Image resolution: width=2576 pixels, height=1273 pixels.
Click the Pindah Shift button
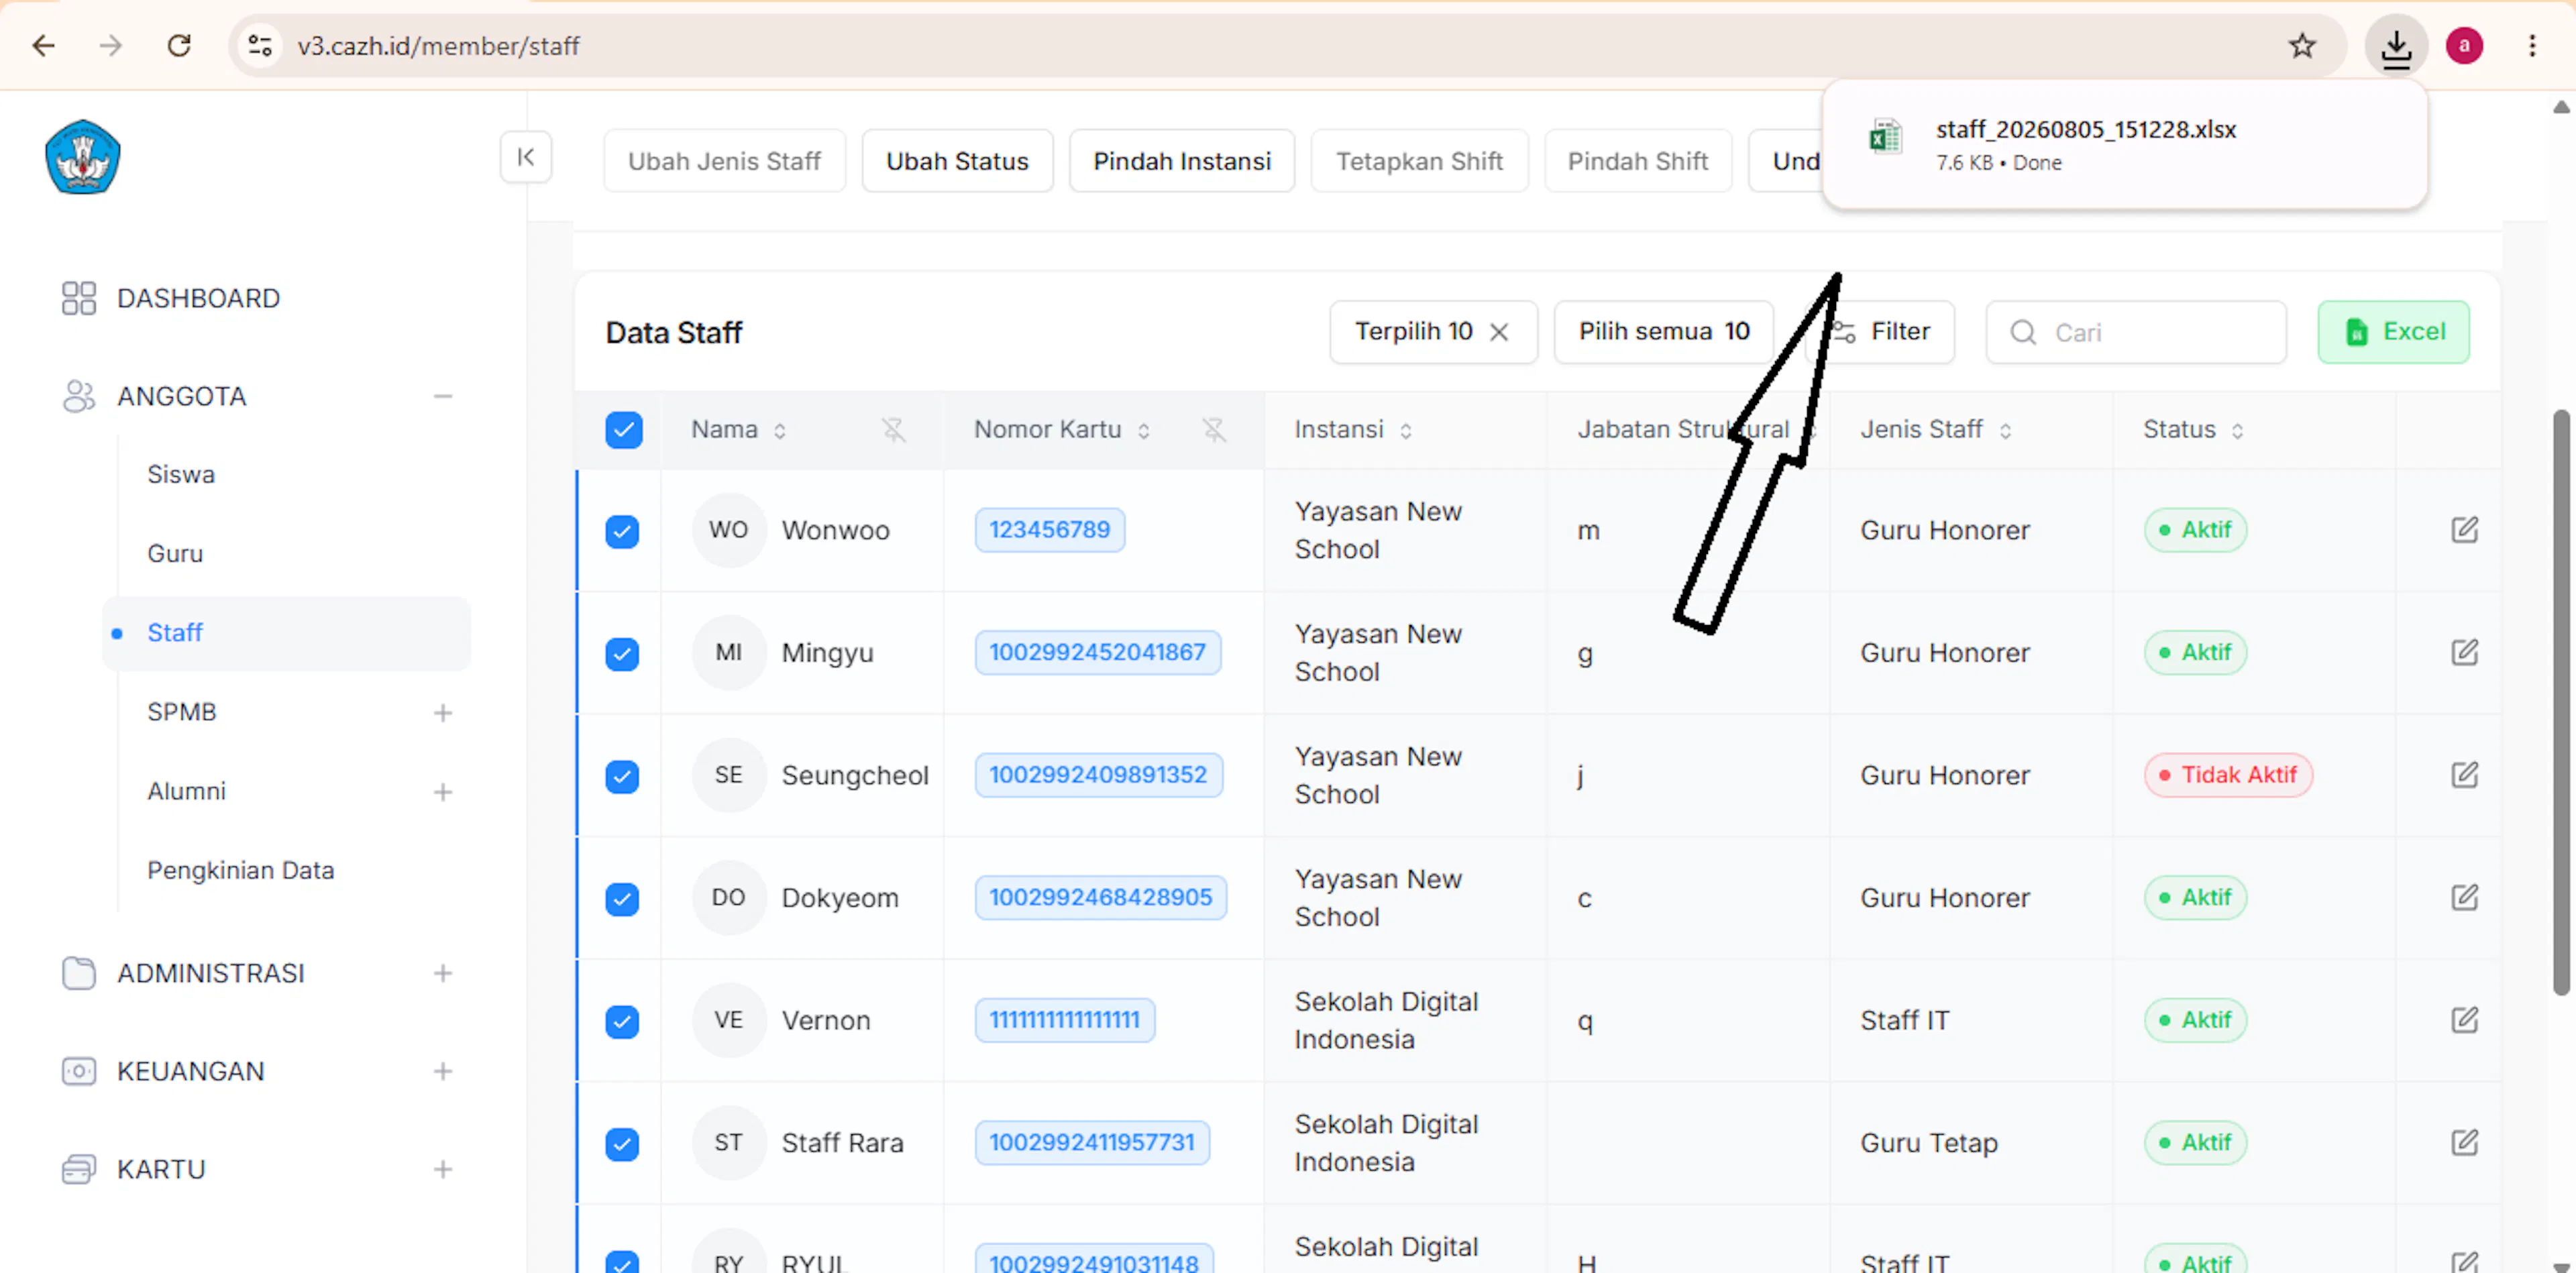tap(1638, 161)
